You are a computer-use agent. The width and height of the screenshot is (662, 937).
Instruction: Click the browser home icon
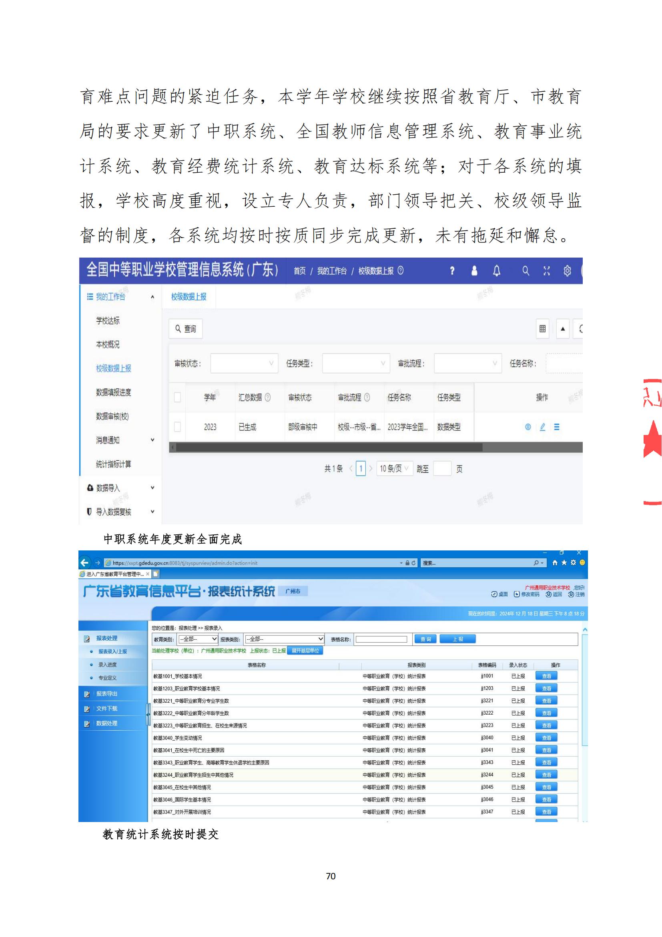(x=555, y=563)
